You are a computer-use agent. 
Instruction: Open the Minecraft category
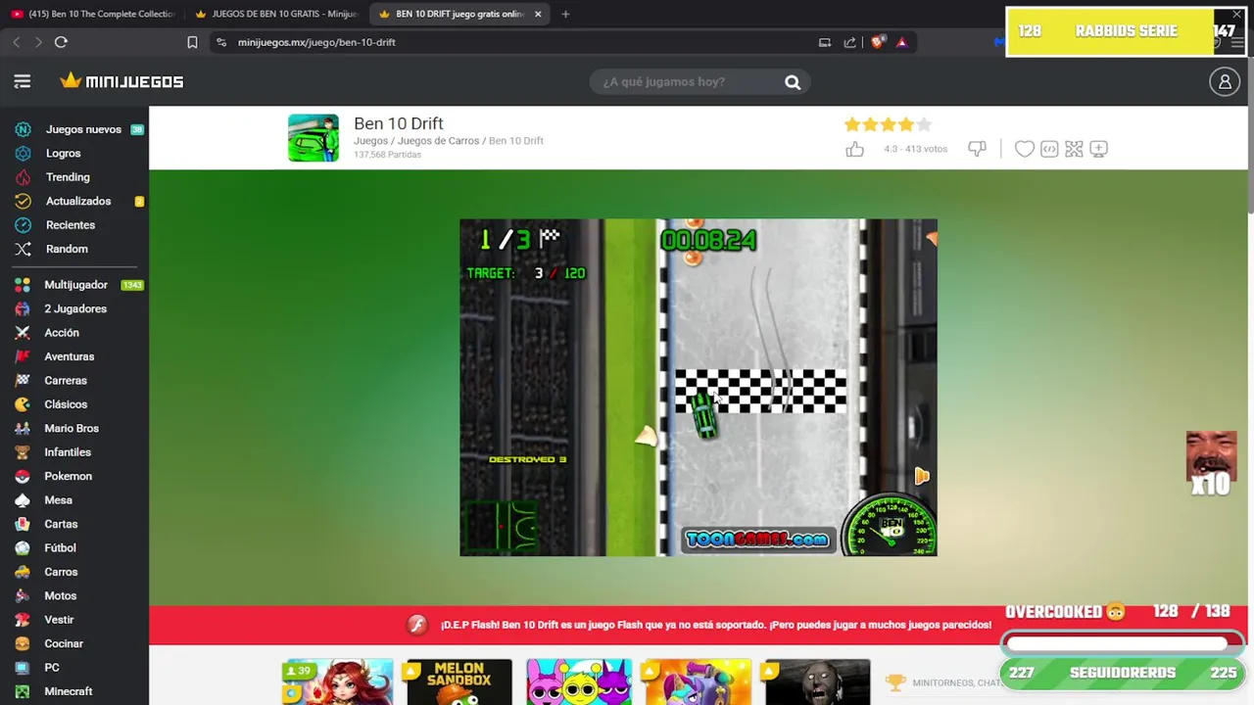click(x=68, y=691)
